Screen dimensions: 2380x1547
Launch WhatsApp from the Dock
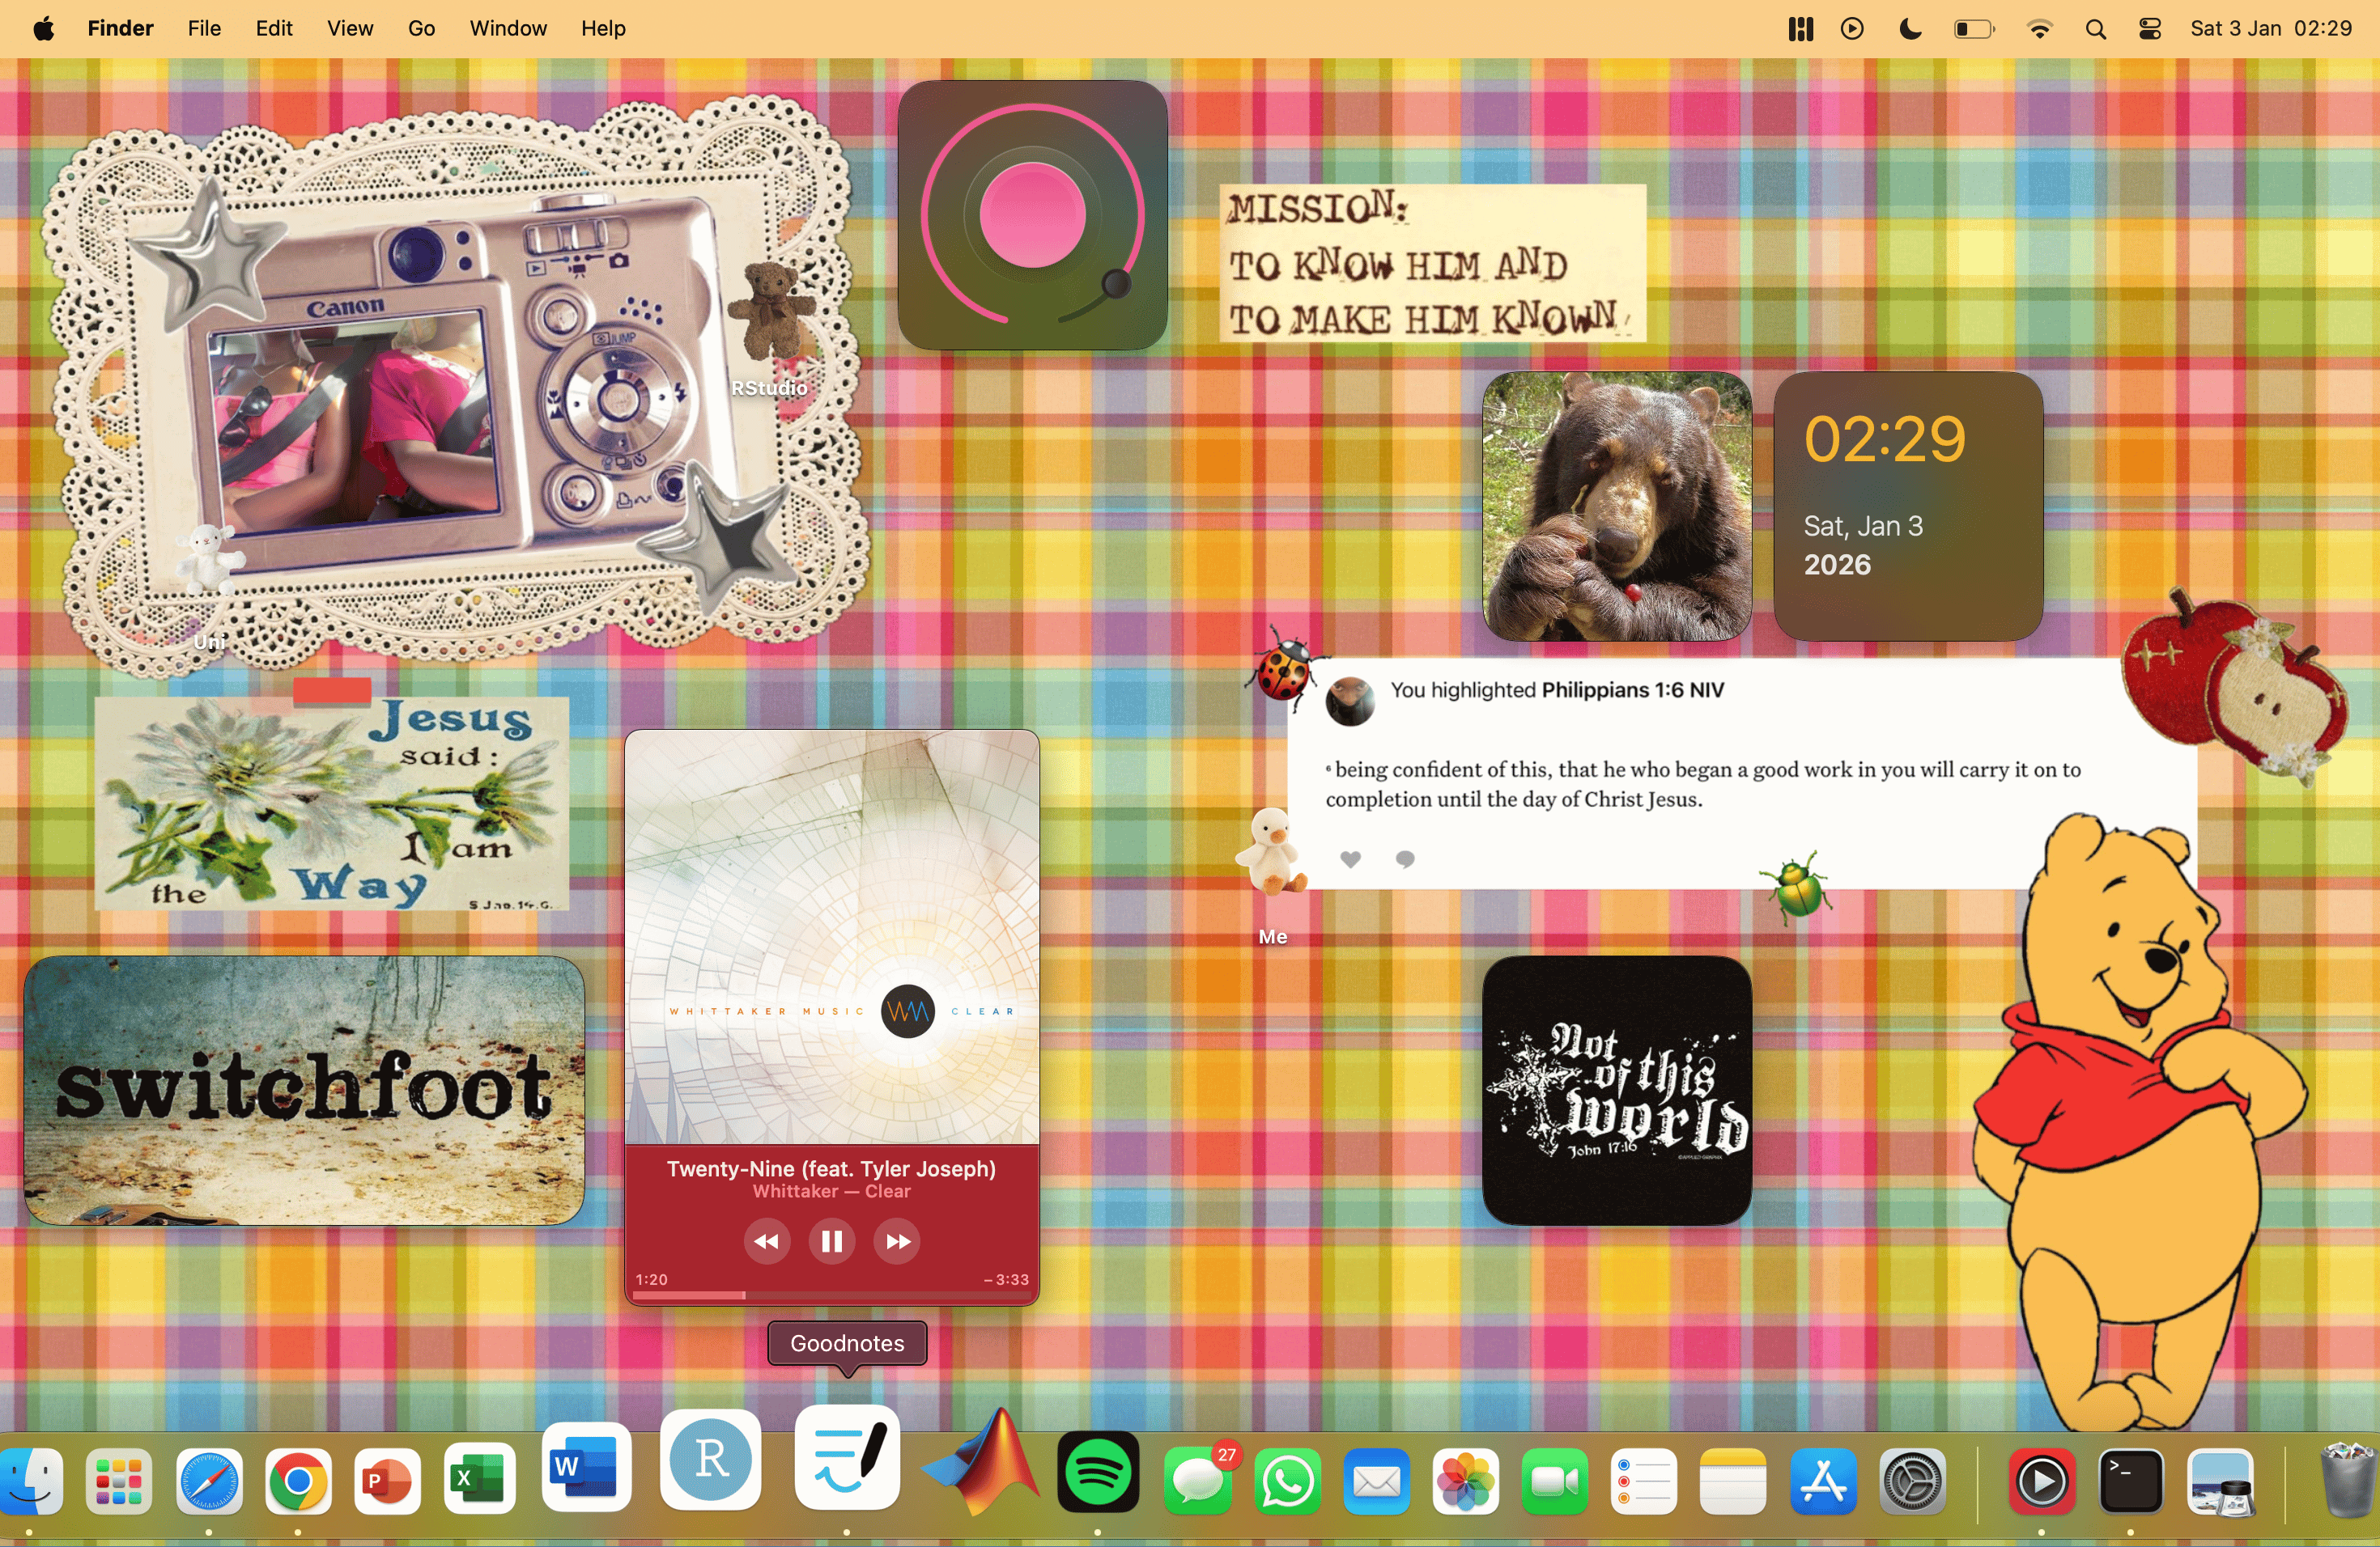[x=1287, y=1480]
